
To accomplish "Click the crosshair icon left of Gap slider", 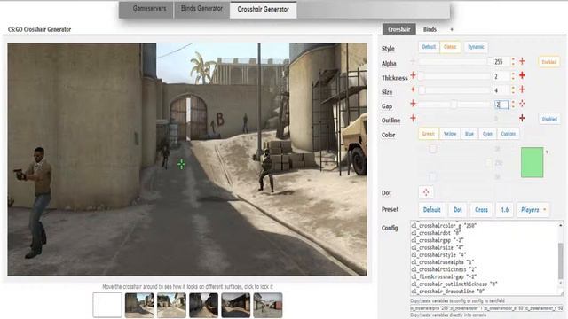I will [413, 104].
